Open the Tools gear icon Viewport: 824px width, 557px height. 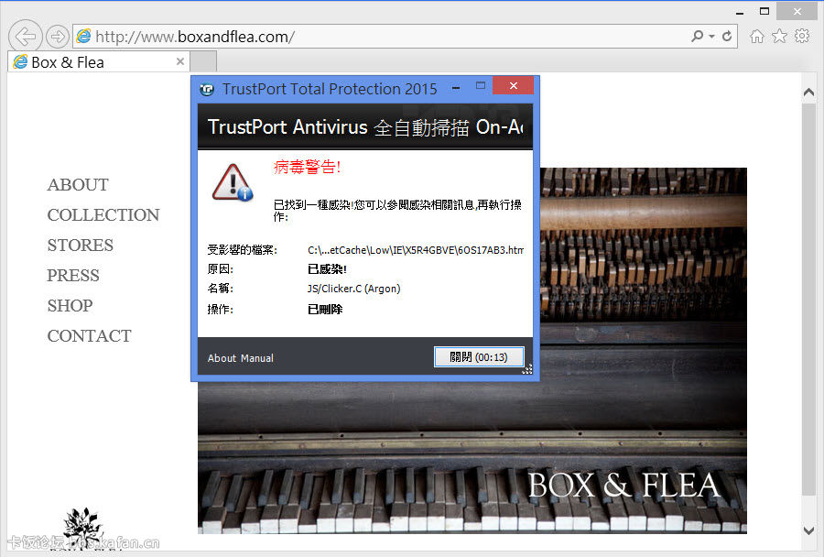click(x=802, y=37)
